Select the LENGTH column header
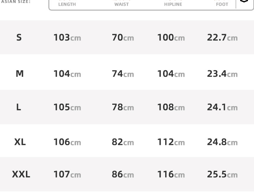The width and height of the screenshot is (254, 195). pos(67,4)
